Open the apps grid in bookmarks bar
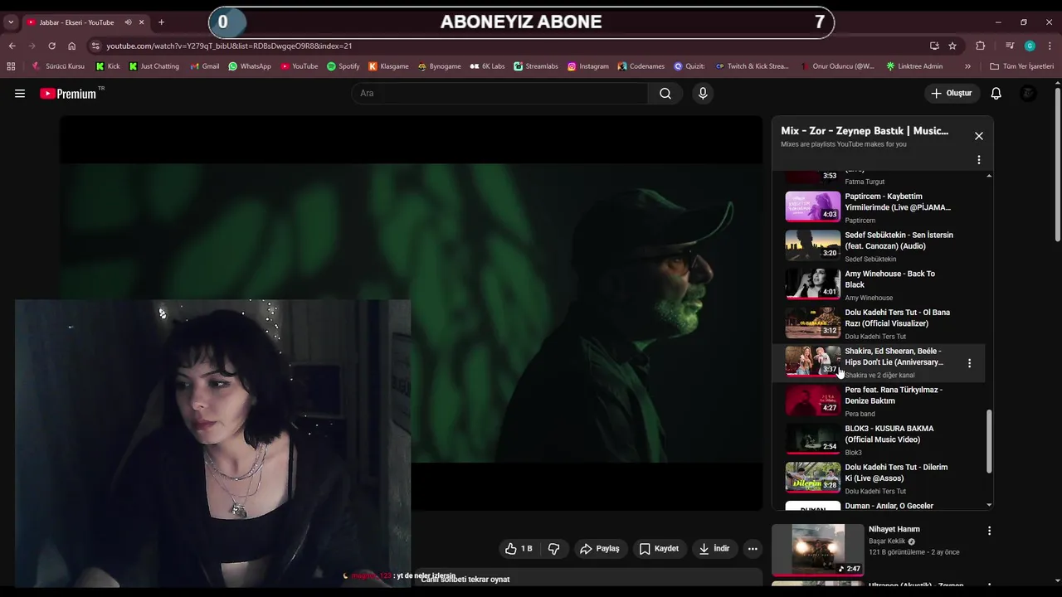Image resolution: width=1062 pixels, height=597 pixels. point(11,66)
